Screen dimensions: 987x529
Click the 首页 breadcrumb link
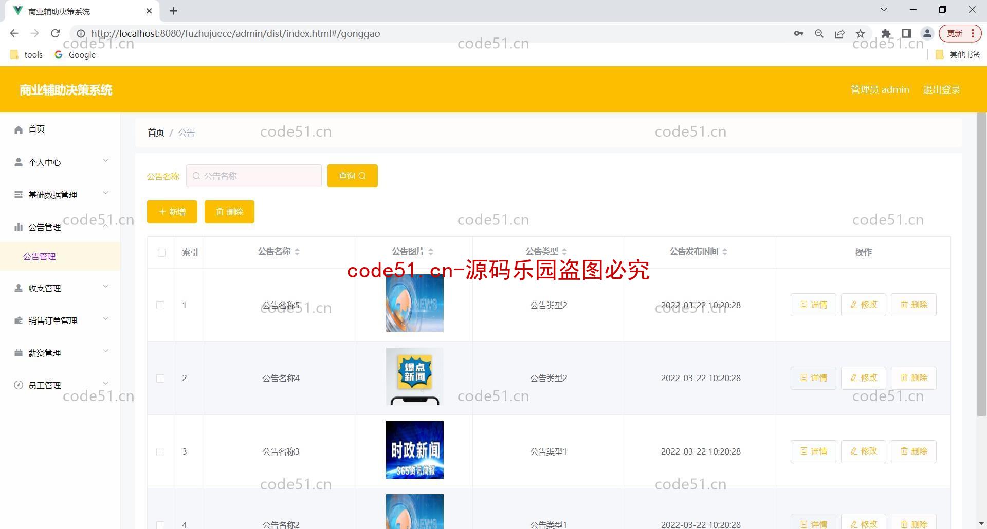156,133
